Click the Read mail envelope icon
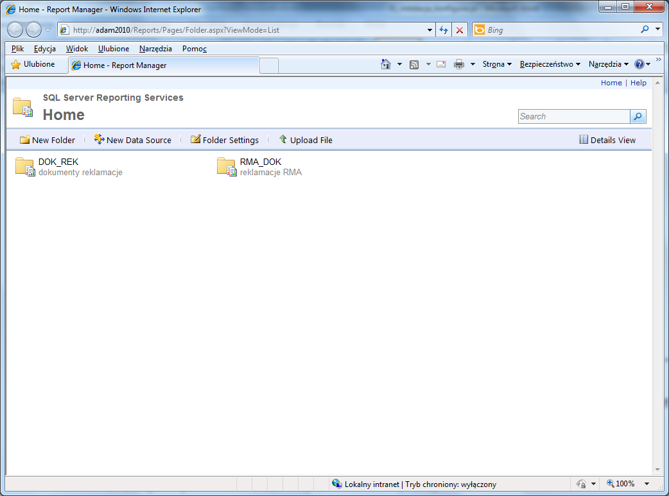The width and height of the screenshot is (669, 496). pos(441,64)
